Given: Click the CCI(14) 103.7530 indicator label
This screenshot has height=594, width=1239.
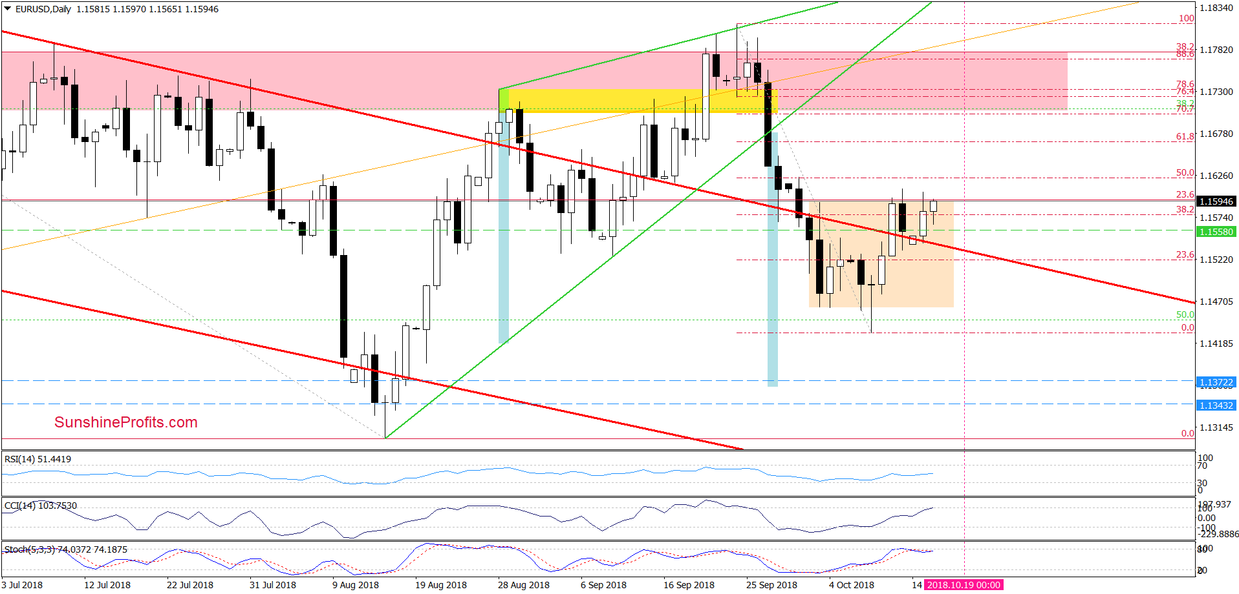Looking at the screenshot, I should point(41,506).
